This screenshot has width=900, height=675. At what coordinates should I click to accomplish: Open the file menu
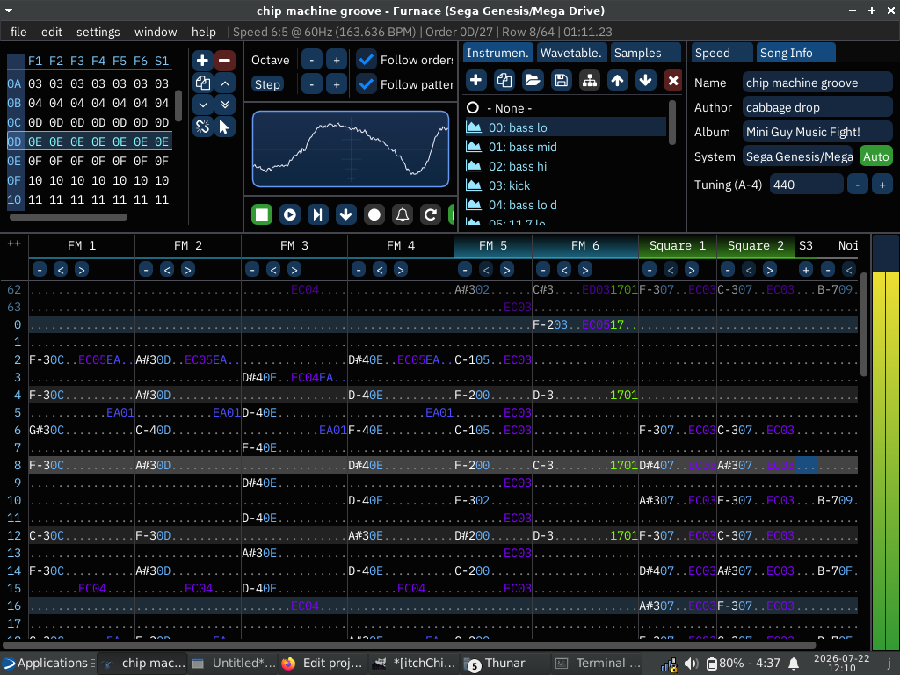18,32
